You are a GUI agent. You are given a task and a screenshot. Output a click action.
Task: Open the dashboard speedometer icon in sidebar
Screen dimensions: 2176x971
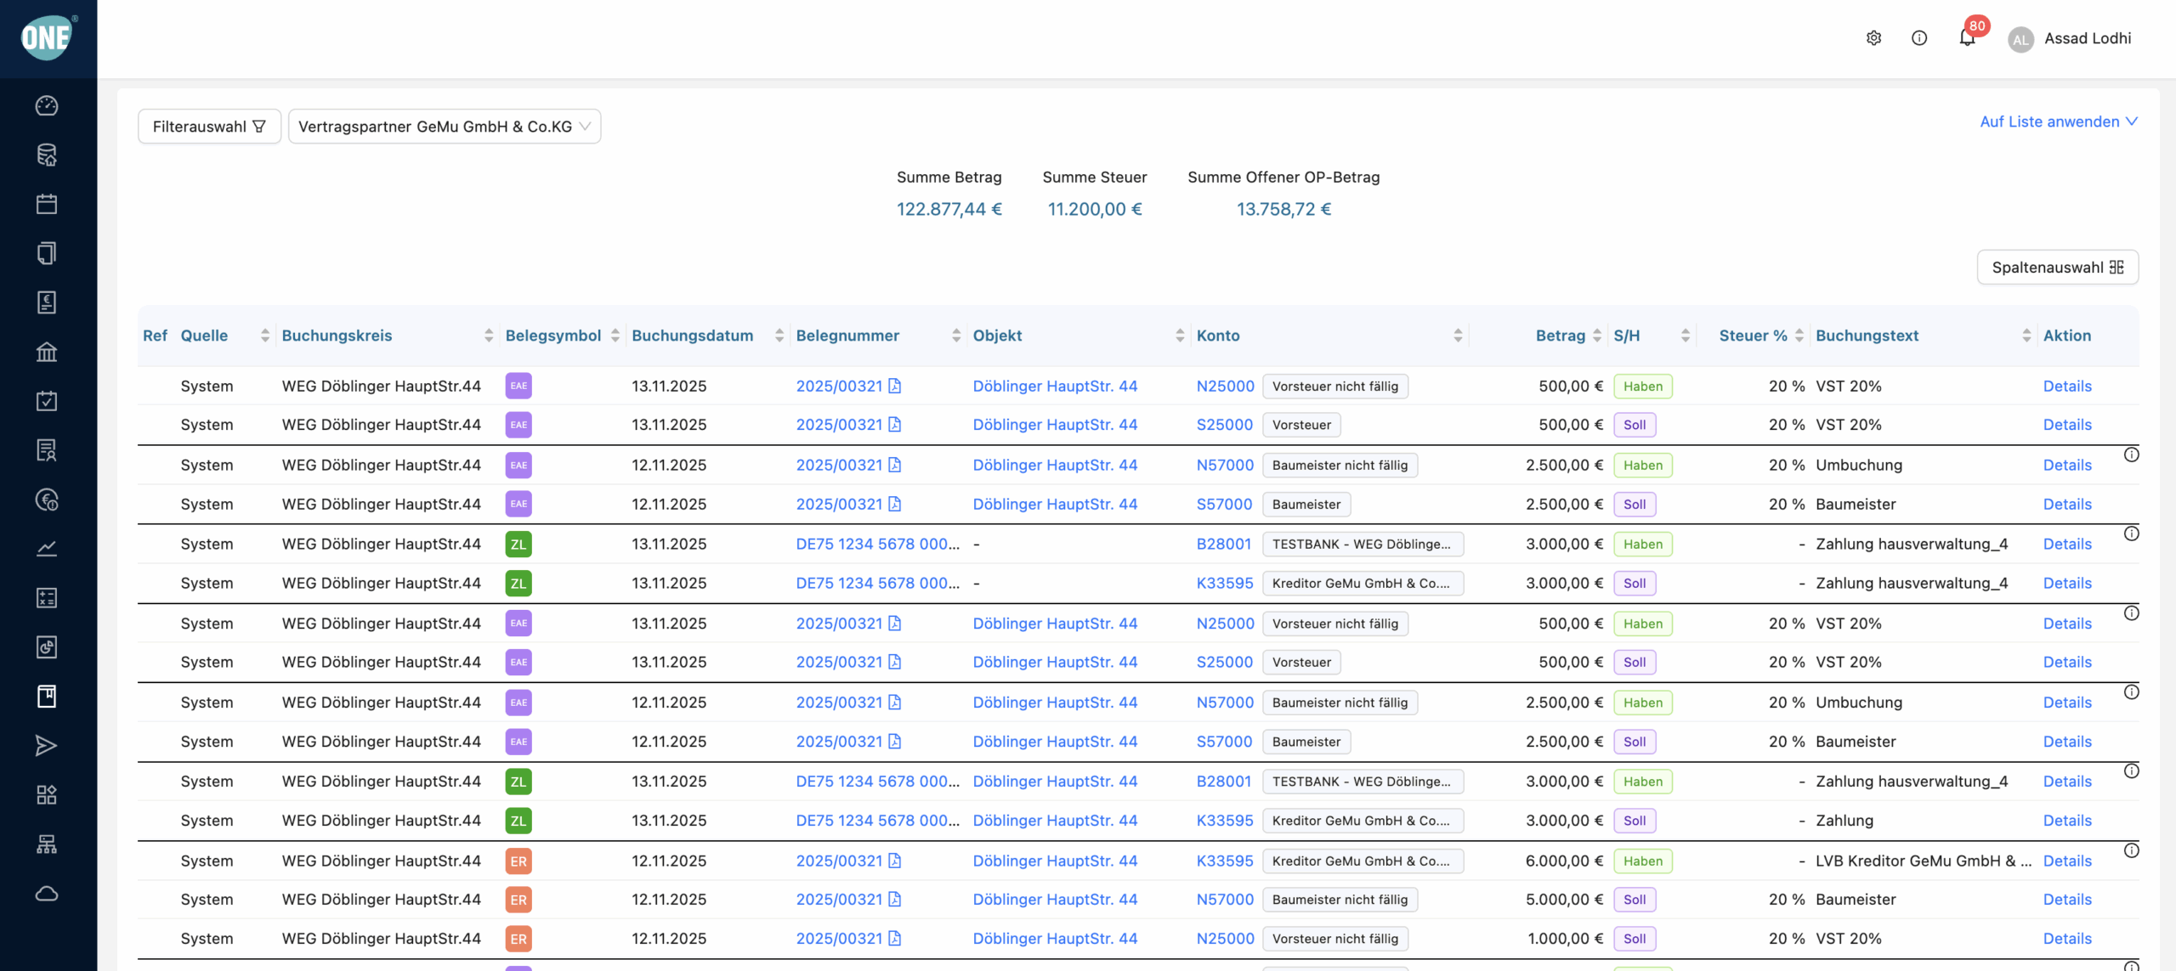click(47, 105)
